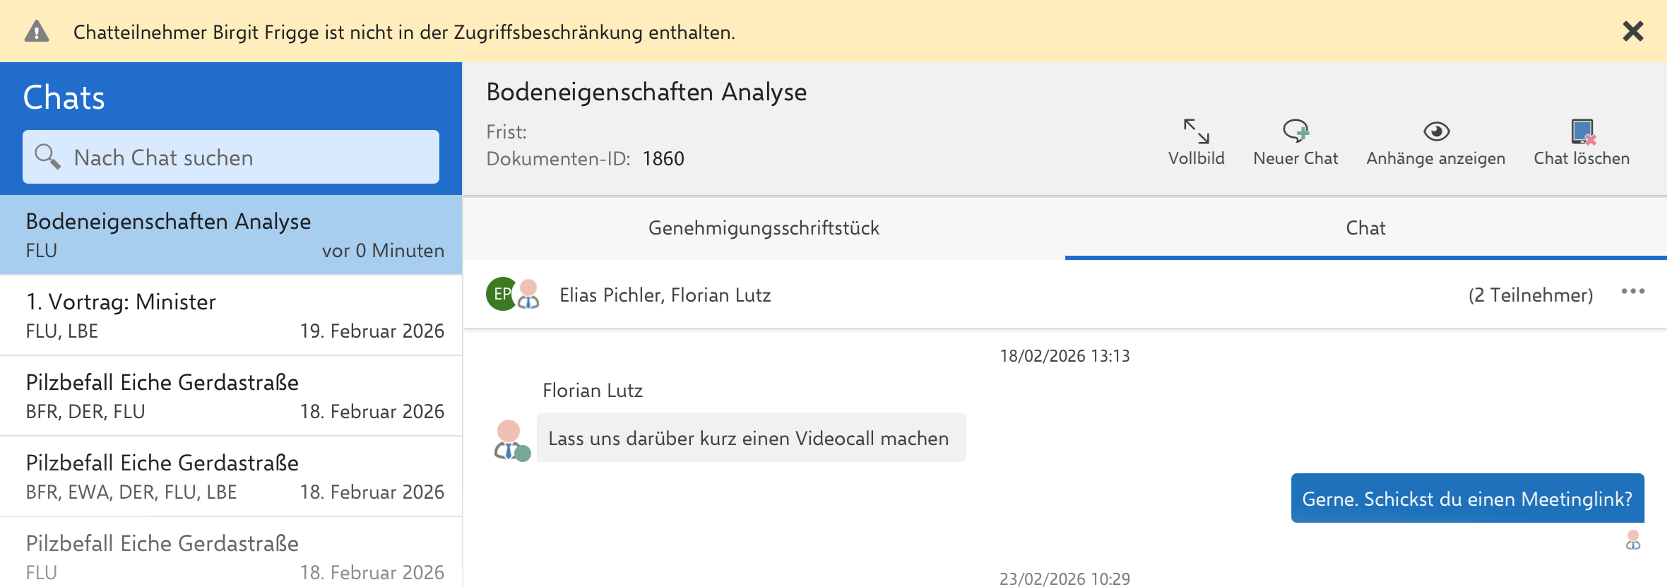Image resolution: width=1667 pixels, height=587 pixels.
Task: Click the blue message 'Gerne. Schickst du einen Meetinglink?'
Action: (x=1467, y=499)
